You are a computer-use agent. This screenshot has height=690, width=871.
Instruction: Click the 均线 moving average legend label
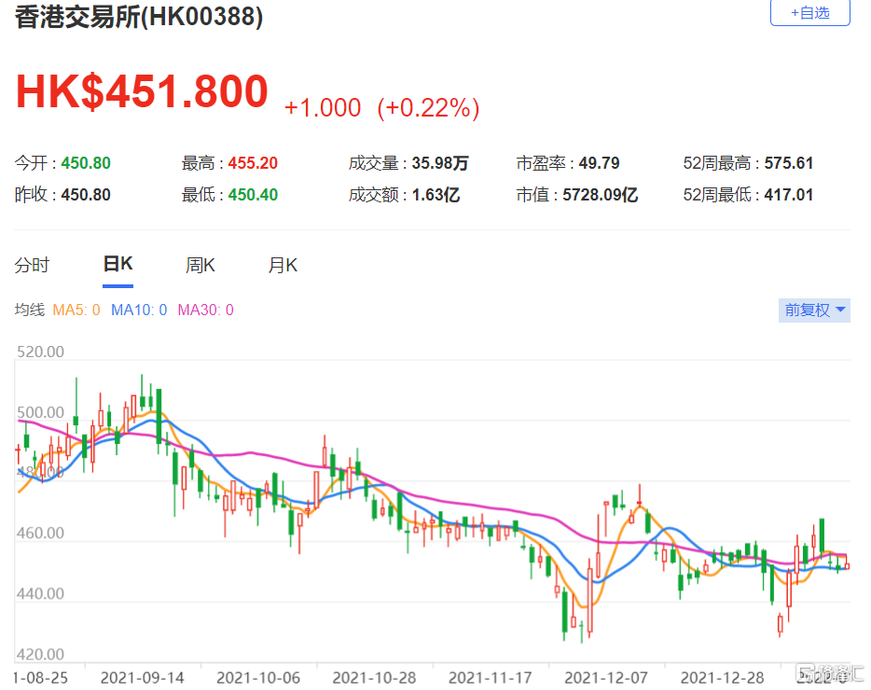(30, 310)
